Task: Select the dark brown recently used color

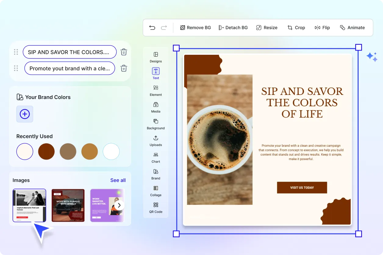Action: [x=46, y=151]
